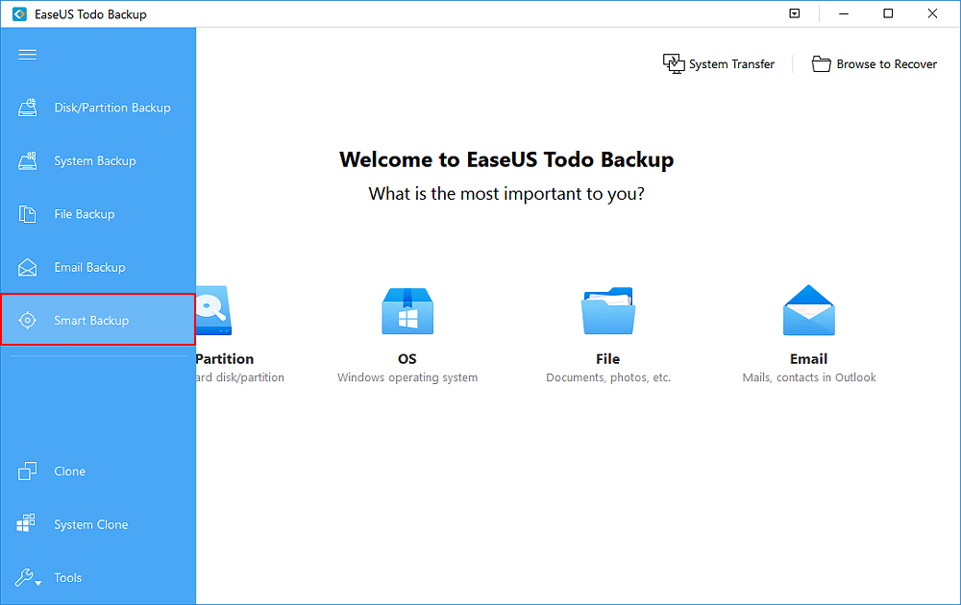This screenshot has width=961, height=605.
Task: Choose File Backup text in sidebar
Action: pyautogui.click(x=84, y=214)
